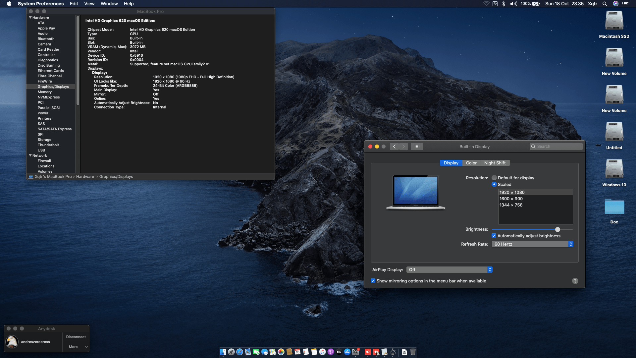Launch Launchpad from the Dock

pyautogui.click(x=231, y=352)
